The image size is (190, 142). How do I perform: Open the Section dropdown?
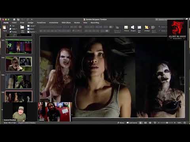coord(32,32)
